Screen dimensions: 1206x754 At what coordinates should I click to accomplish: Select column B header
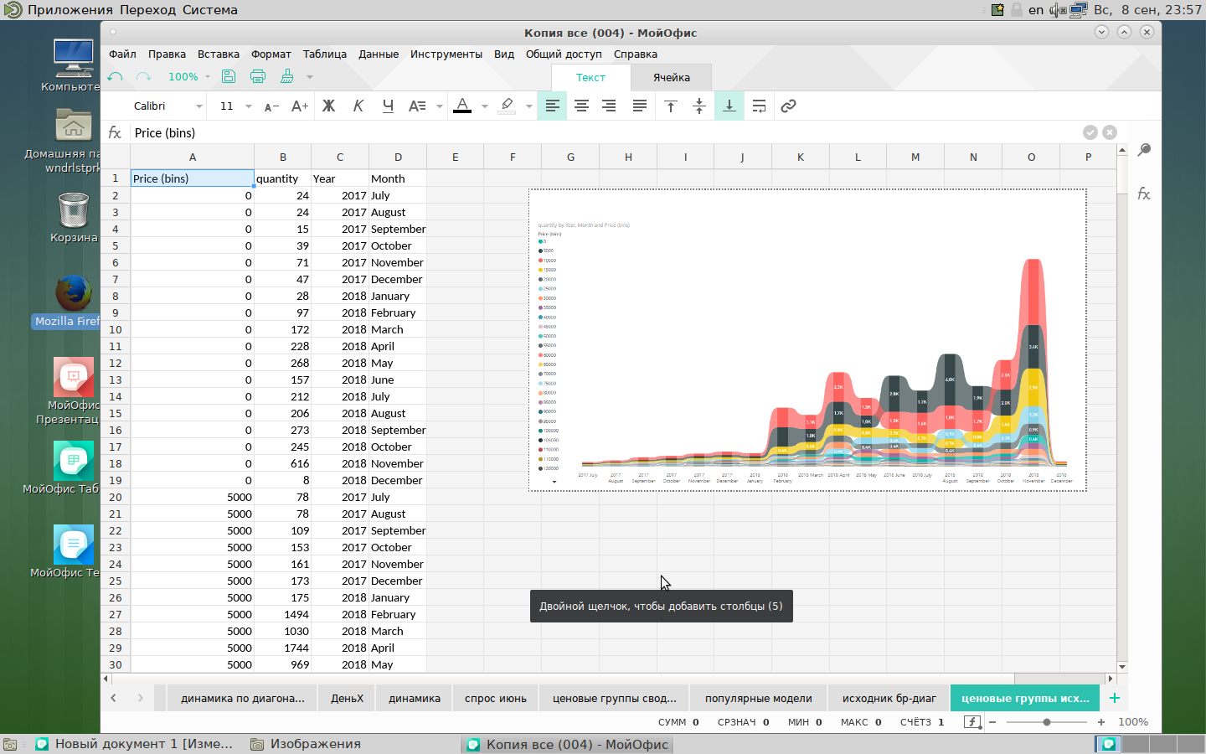(283, 157)
